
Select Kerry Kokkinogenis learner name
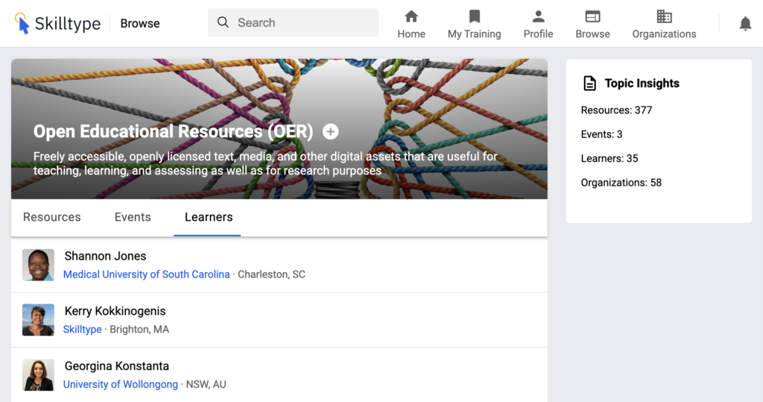[x=115, y=311]
